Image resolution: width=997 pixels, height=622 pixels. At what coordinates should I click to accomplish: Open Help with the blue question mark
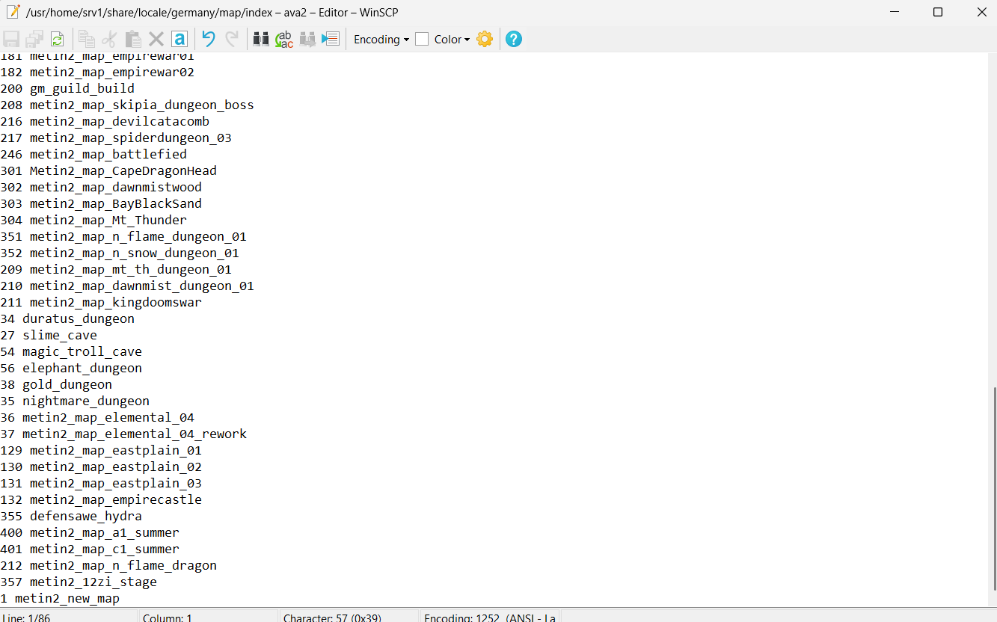[x=514, y=39]
